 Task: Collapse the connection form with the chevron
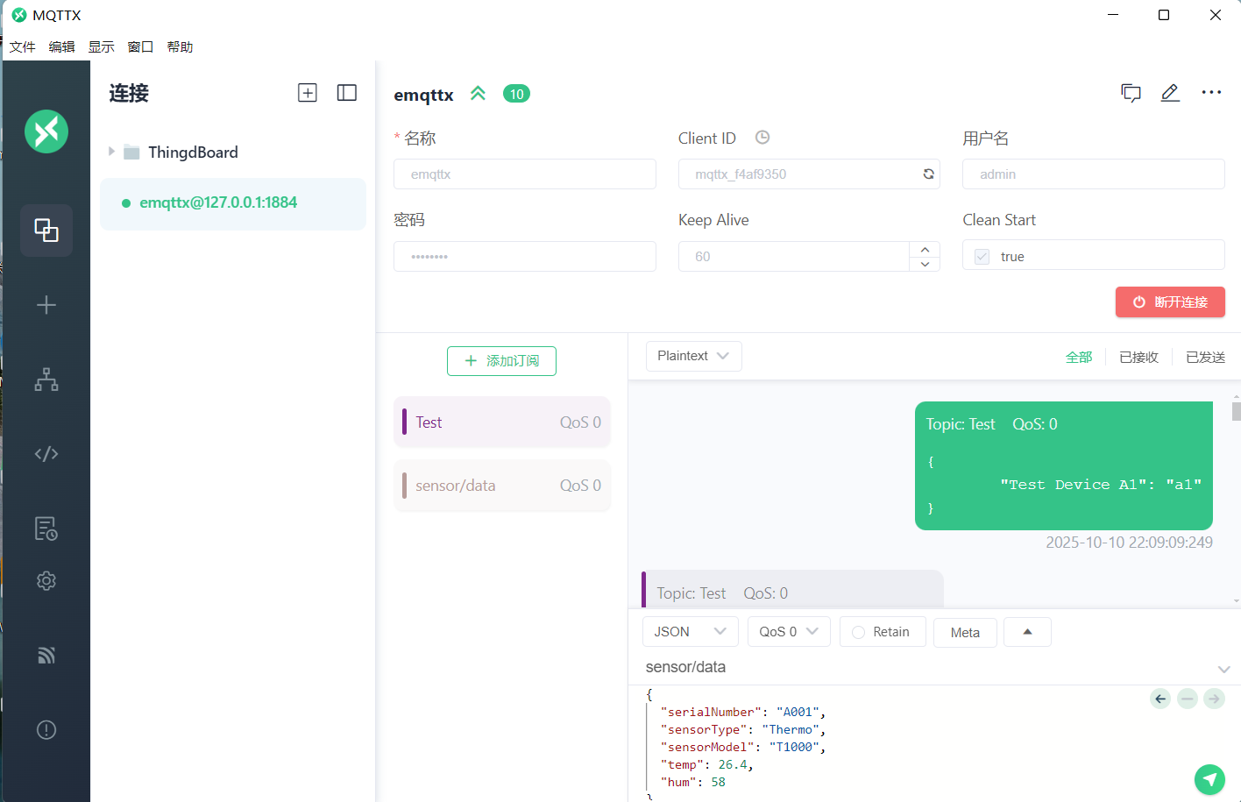pyautogui.click(x=478, y=93)
